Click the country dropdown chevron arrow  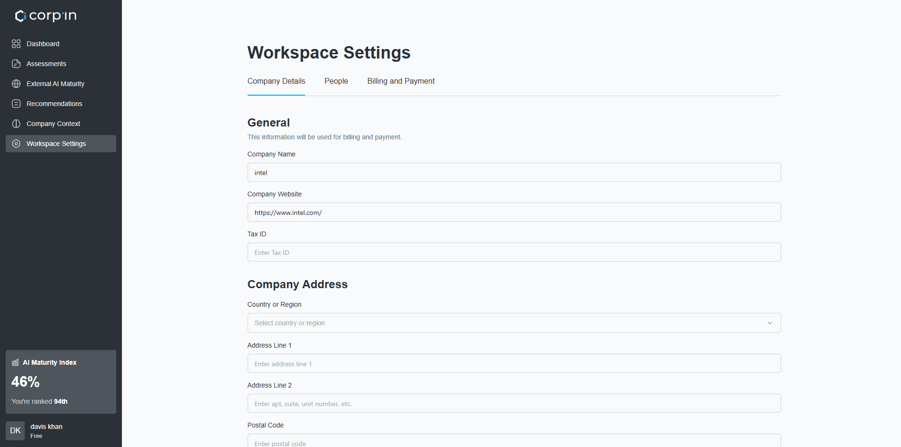coord(770,323)
